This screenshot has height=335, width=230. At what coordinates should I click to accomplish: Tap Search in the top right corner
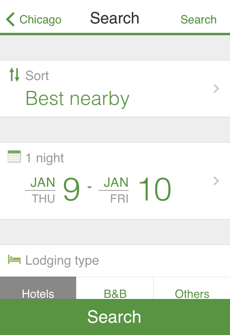point(198,19)
